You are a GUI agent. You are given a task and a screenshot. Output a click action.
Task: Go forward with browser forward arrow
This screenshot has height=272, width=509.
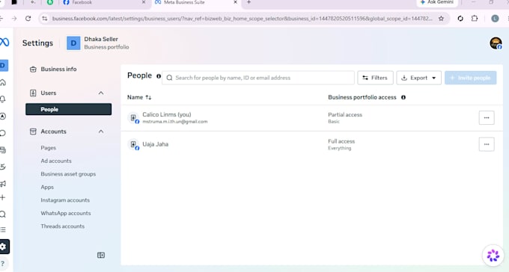14,19
